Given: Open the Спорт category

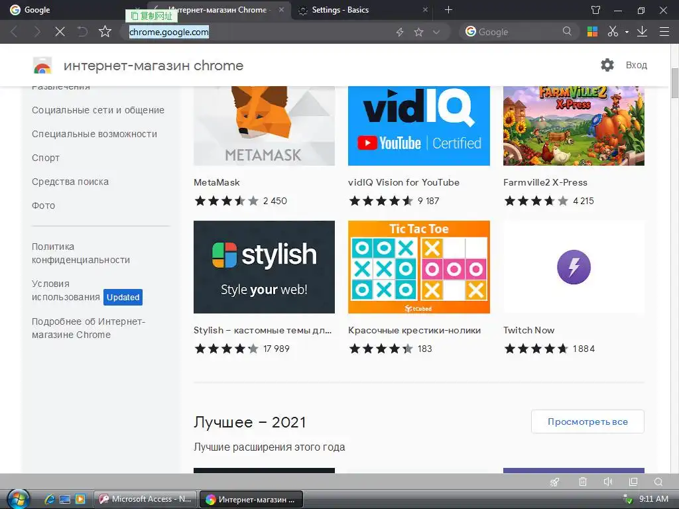Looking at the screenshot, I should pyautogui.click(x=46, y=158).
